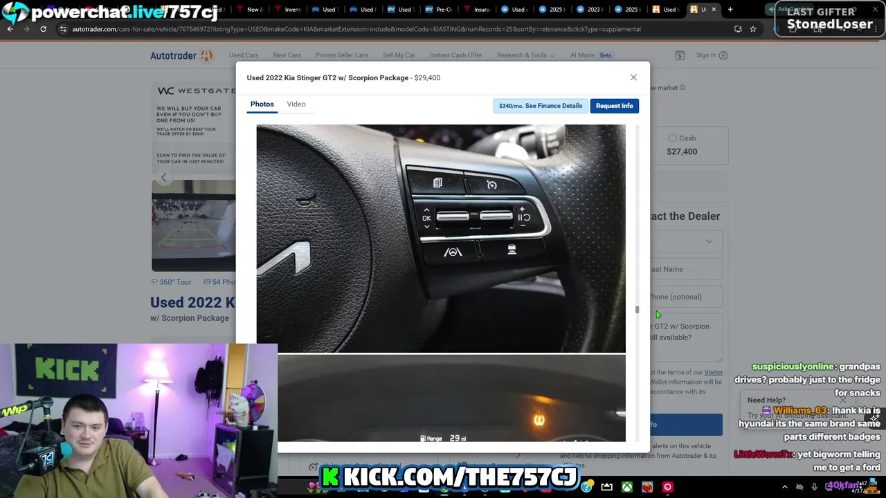Bookmark this page with the star icon
Viewport: 886px width, 498px height.
[x=753, y=29]
